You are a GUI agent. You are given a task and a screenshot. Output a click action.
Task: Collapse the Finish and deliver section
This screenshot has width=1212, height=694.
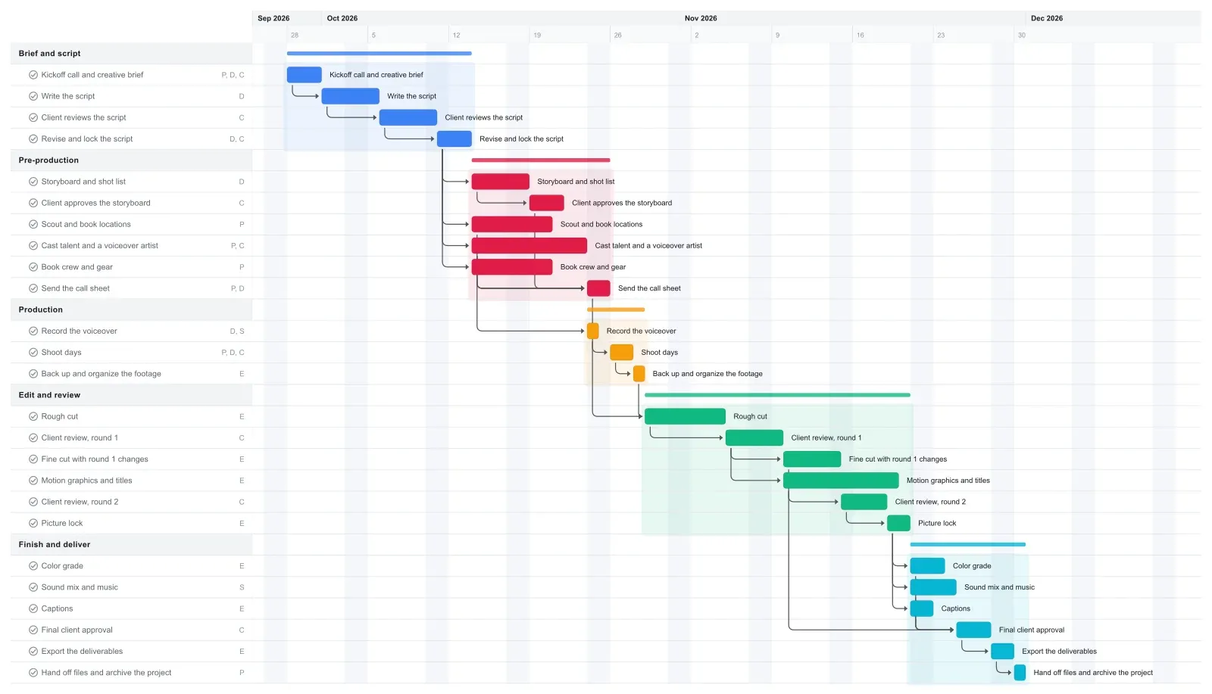pos(131,545)
